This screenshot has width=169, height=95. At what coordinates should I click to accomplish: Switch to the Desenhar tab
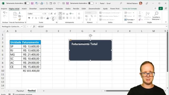point(33,9)
